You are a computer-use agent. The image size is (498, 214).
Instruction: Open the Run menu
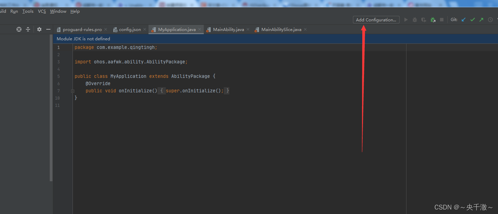coord(14,11)
